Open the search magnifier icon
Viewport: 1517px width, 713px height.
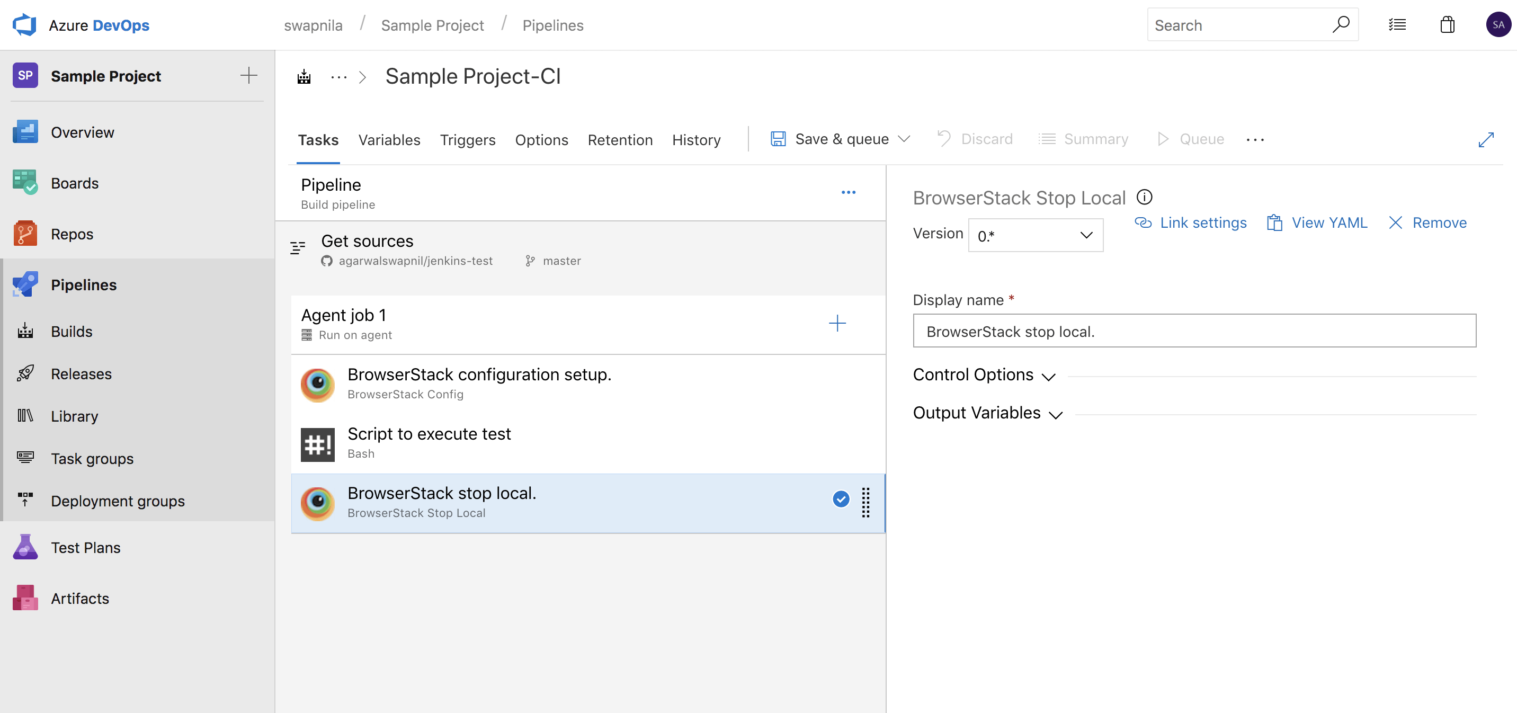click(1341, 24)
